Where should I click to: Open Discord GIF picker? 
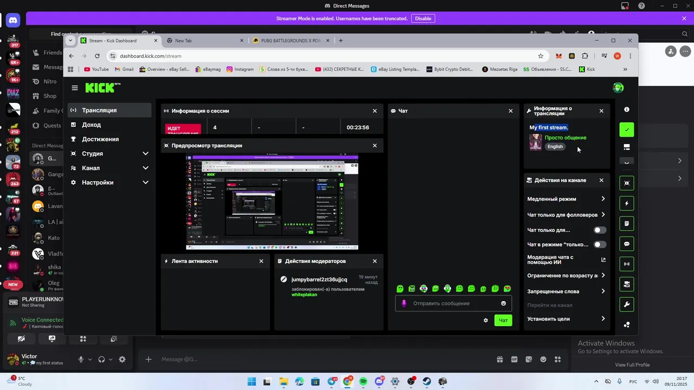514,359
